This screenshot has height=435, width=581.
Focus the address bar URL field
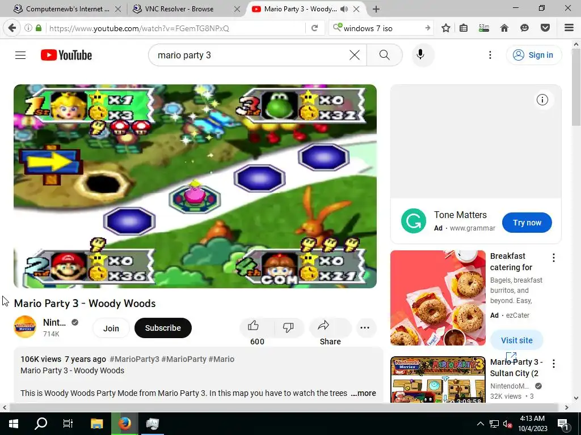pos(175,28)
